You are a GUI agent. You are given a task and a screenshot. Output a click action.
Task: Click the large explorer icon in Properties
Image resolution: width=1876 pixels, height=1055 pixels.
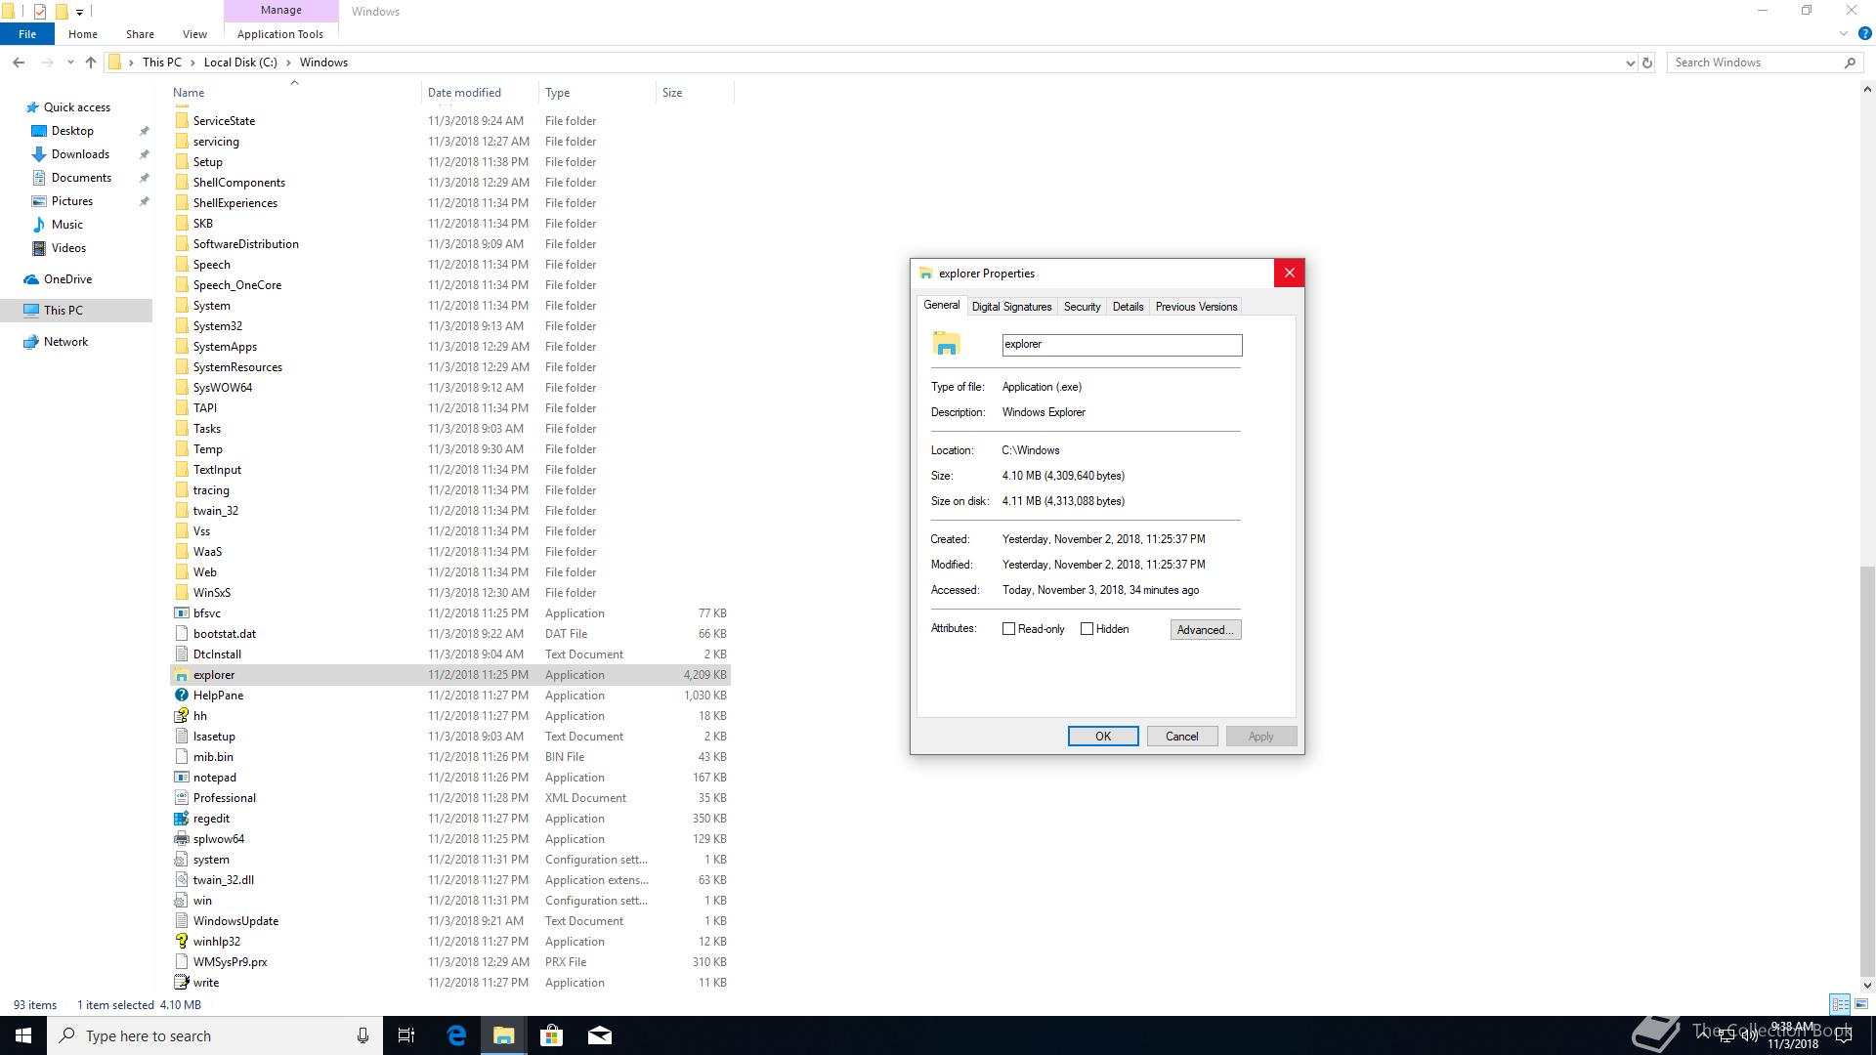[x=946, y=344]
